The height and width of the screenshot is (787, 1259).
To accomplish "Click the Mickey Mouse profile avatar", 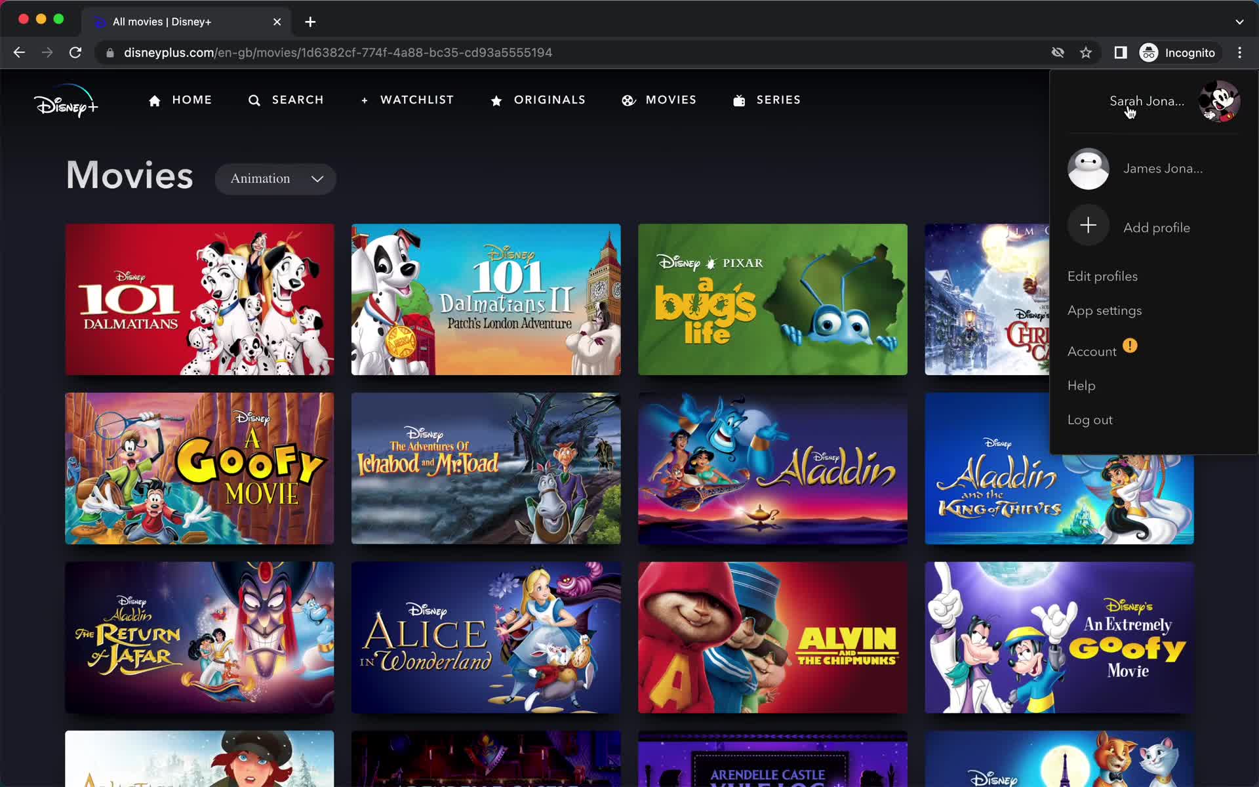I will 1218,101.
